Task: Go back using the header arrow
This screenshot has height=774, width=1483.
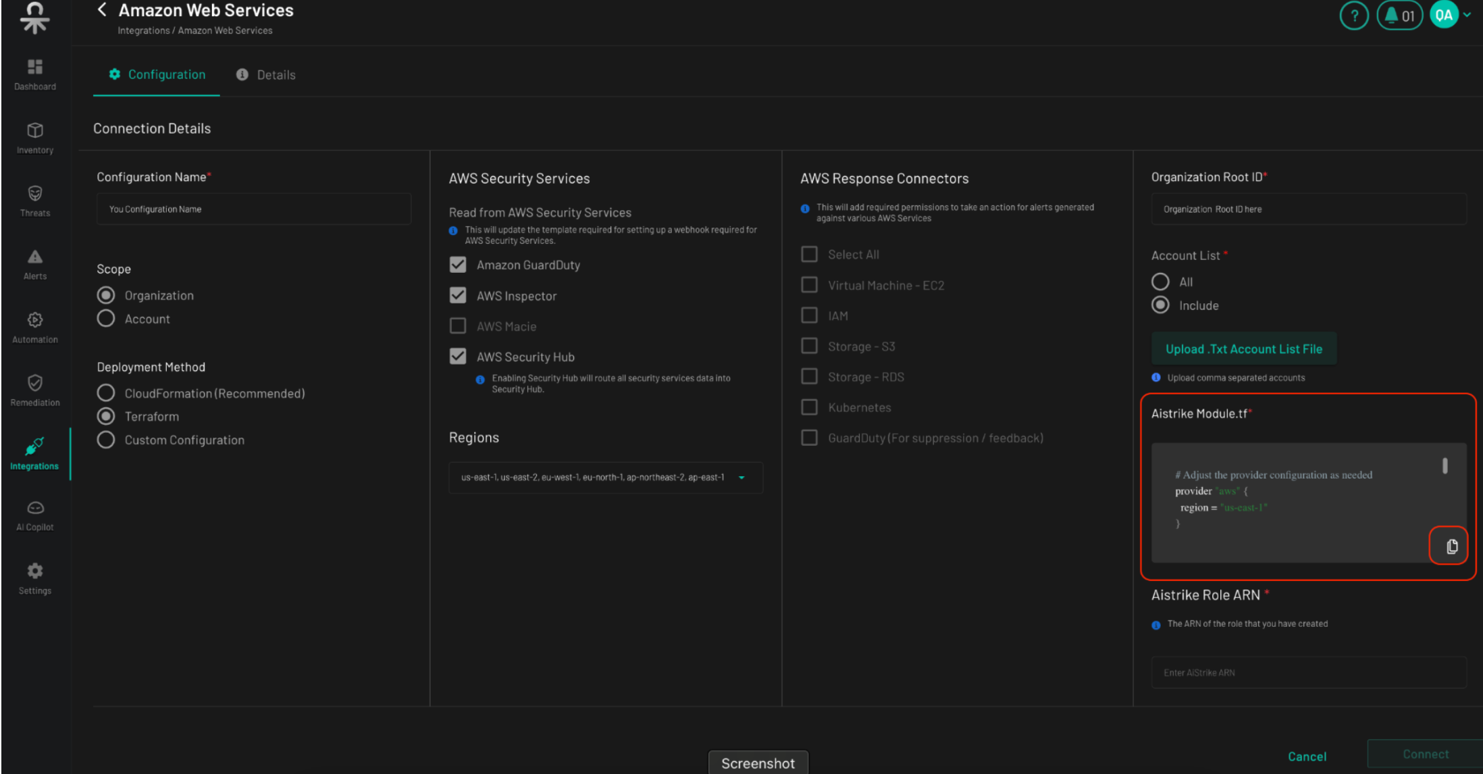Action: [x=102, y=9]
